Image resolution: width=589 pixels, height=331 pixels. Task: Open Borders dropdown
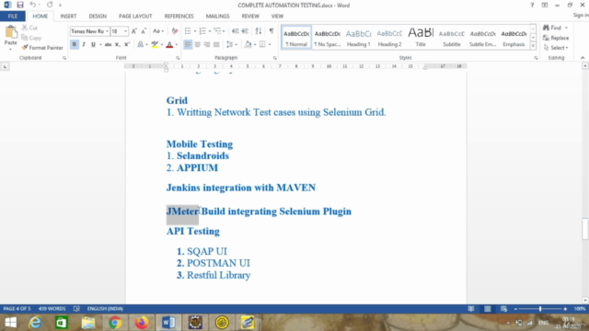tap(270, 44)
